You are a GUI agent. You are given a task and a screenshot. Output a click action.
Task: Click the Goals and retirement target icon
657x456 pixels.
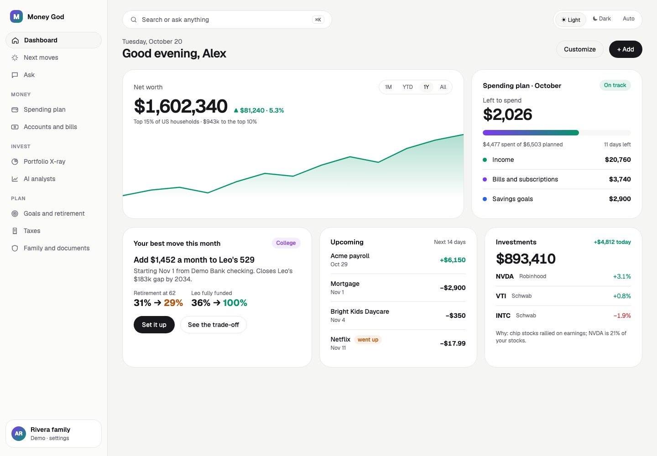click(x=15, y=213)
